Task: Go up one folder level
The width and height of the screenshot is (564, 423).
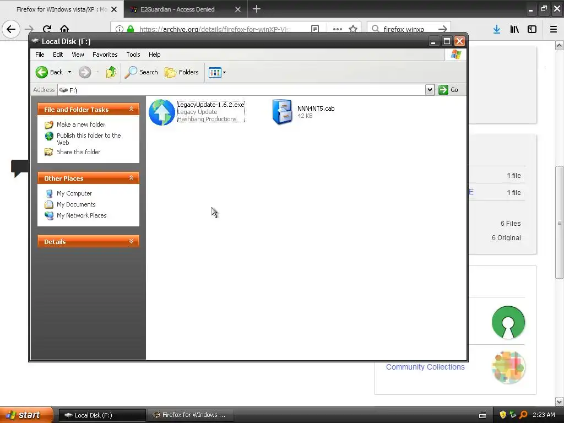Action: [111, 72]
